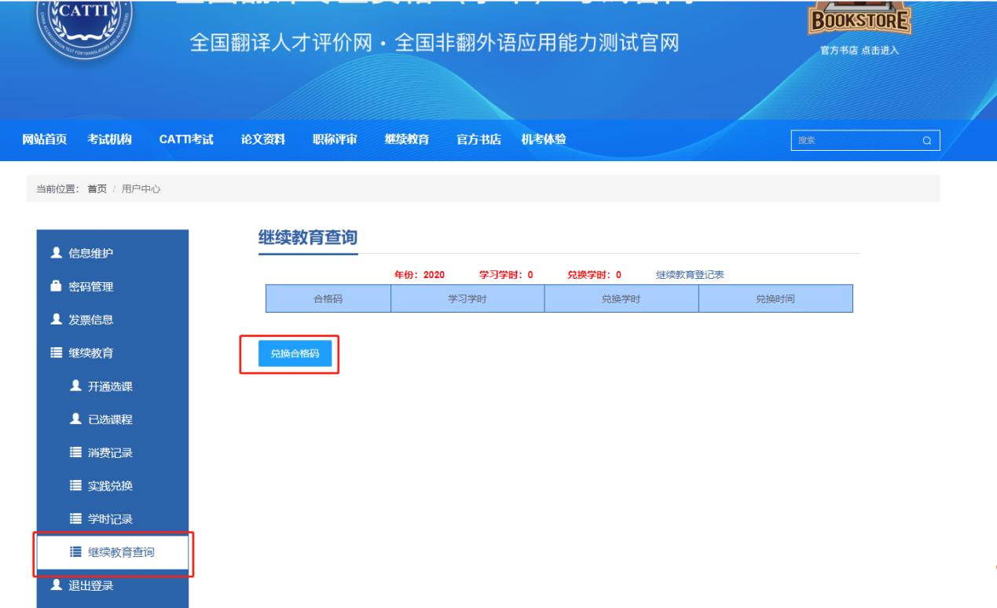The width and height of the screenshot is (997, 608).
Task: Open the 继续教育登记表 link
Action: [x=690, y=275]
